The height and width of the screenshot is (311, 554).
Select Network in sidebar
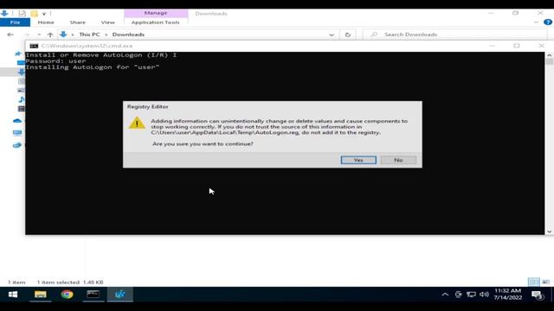coord(17,145)
